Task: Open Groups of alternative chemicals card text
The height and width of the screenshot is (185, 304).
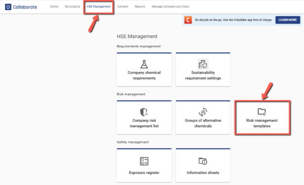Action: click(x=203, y=123)
